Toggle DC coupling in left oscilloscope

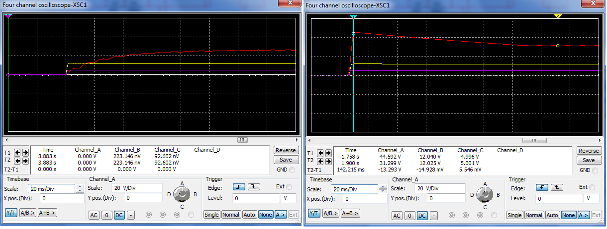(119, 215)
